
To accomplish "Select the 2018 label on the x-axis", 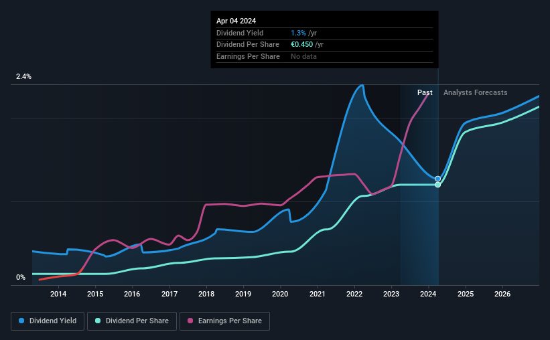I will (x=206, y=294).
